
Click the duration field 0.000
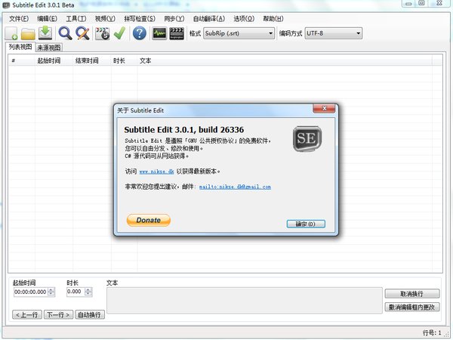pyautogui.click(x=75, y=292)
